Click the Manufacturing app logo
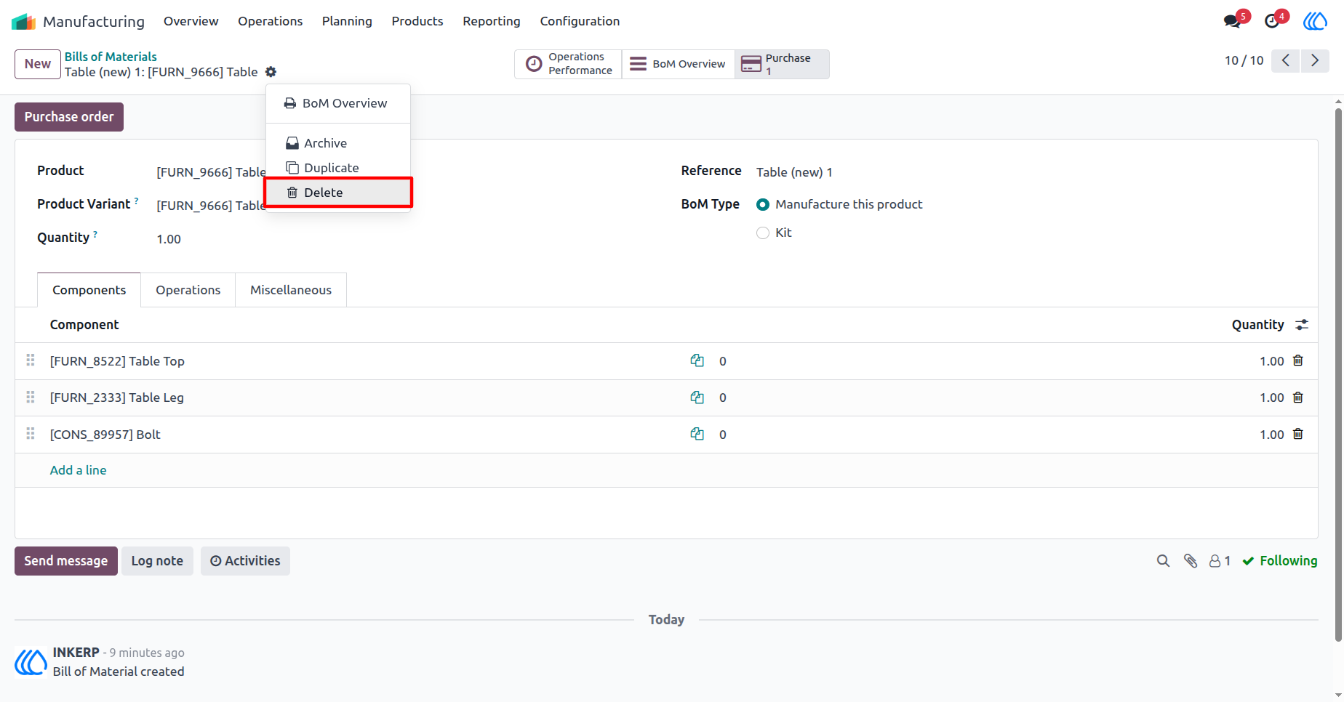 23,22
